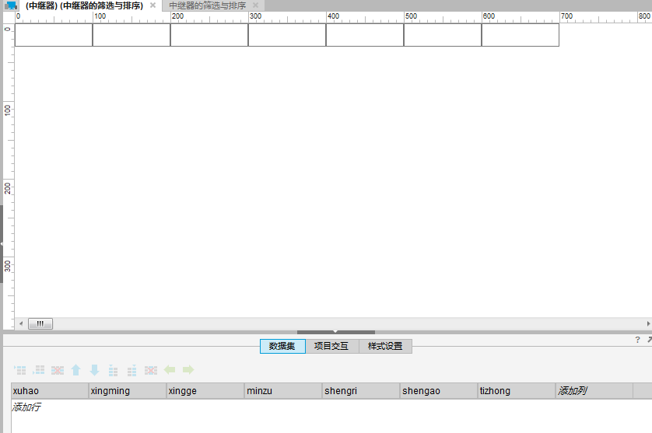Select the (中继器) (中继器的筛选与排序) tab
Screen dimensions: 652x433
(84, 5)
